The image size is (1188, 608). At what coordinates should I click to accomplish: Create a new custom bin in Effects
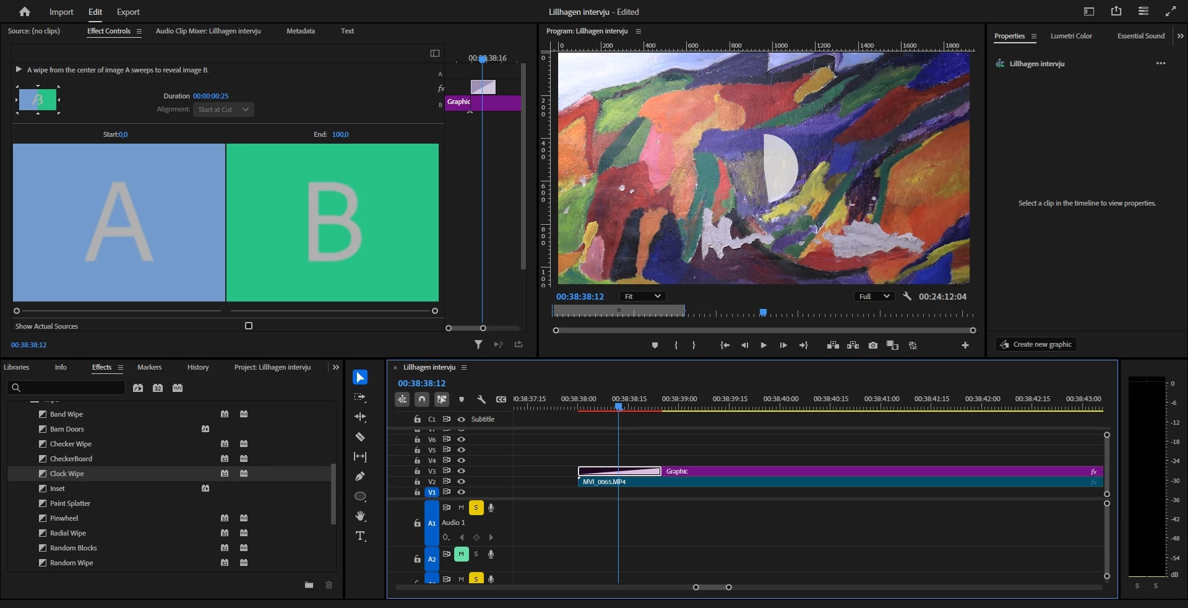309,585
